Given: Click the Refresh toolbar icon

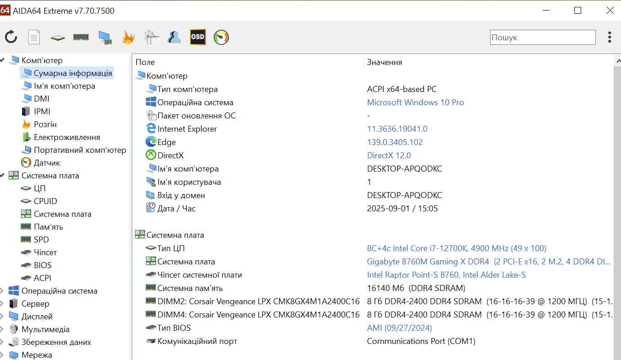Looking at the screenshot, I should click(11, 37).
